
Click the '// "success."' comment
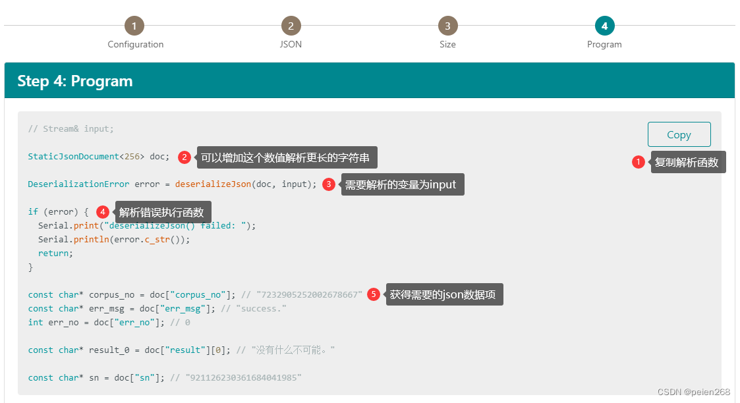point(254,308)
